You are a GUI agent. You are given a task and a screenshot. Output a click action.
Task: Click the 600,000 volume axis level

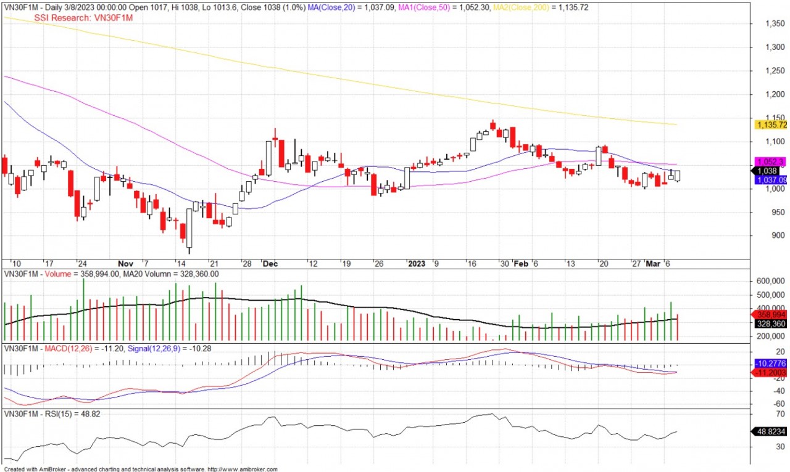(x=770, y=280)
